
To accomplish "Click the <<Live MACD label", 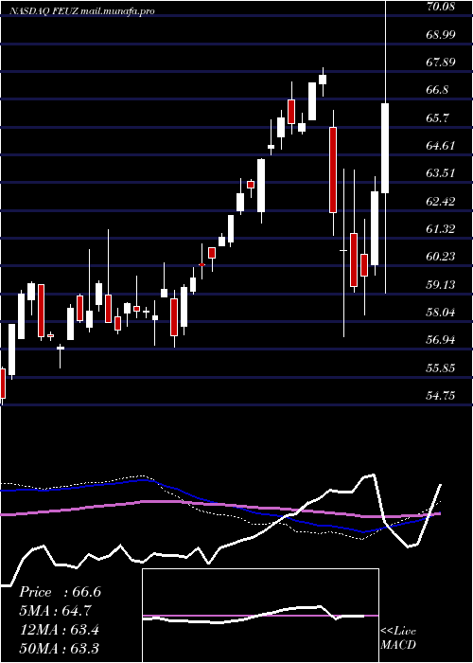I will 398,638.
